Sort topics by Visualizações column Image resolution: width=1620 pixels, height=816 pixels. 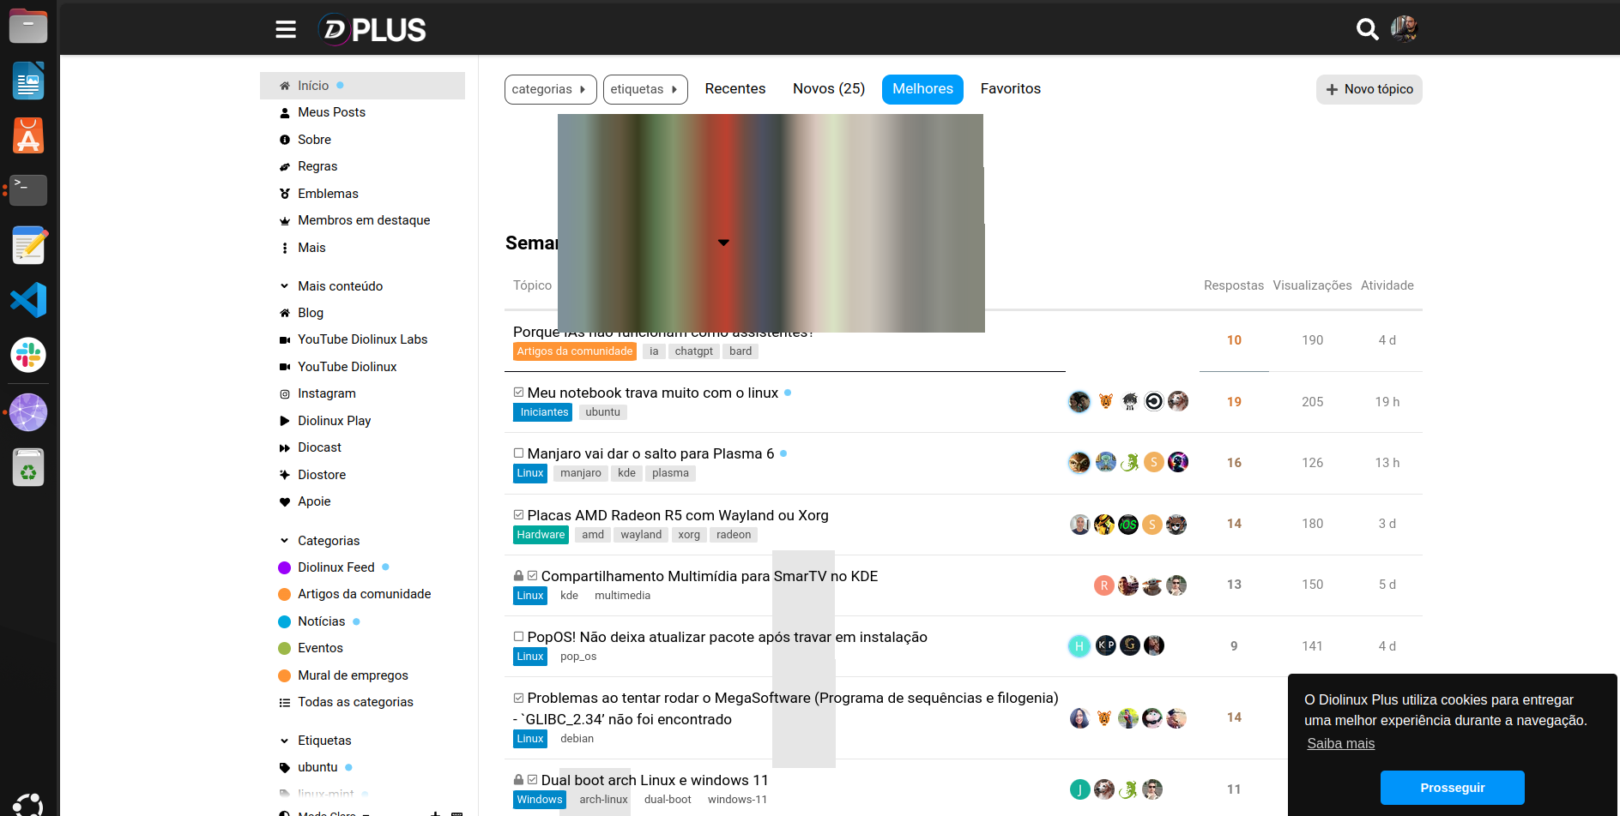pyautogui.click(x=1312, y=285)
